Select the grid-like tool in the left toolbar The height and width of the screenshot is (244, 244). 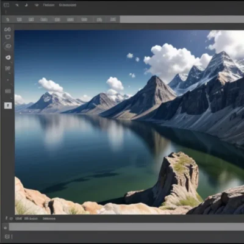tap(8, 91)
